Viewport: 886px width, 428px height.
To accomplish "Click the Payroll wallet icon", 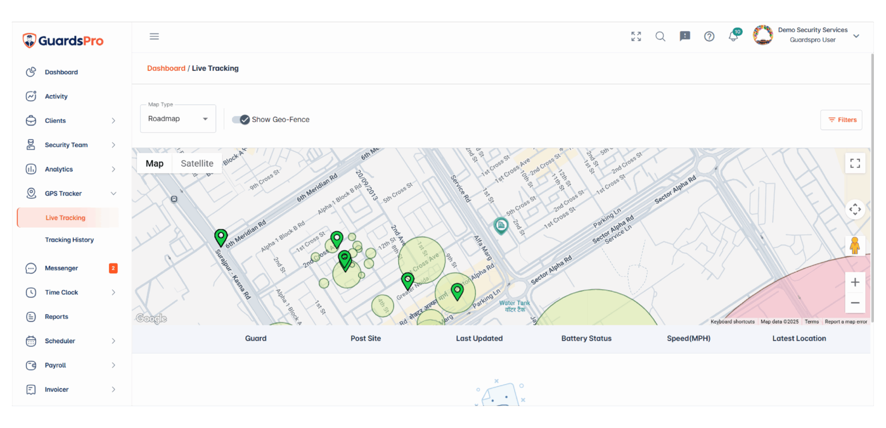I will click(31, 365).
